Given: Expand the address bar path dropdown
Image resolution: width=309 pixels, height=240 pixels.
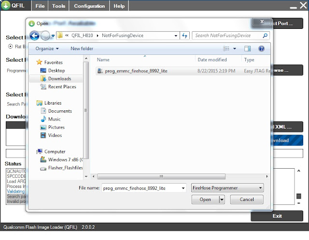Looking at the screenshot, I should (176, 36).
